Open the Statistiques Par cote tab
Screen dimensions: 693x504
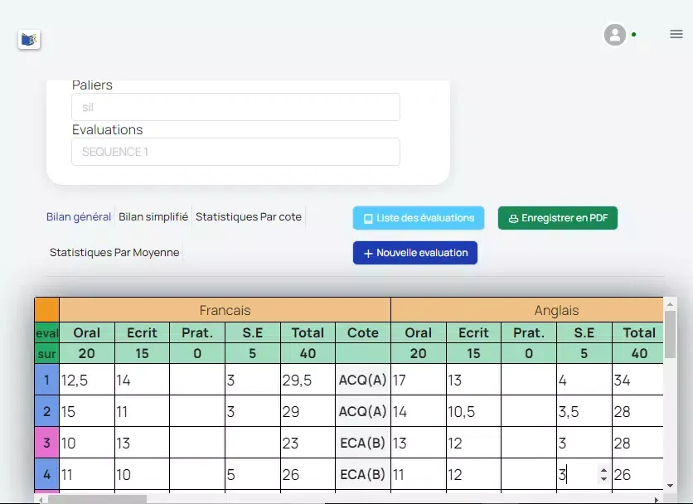[249, 216]
